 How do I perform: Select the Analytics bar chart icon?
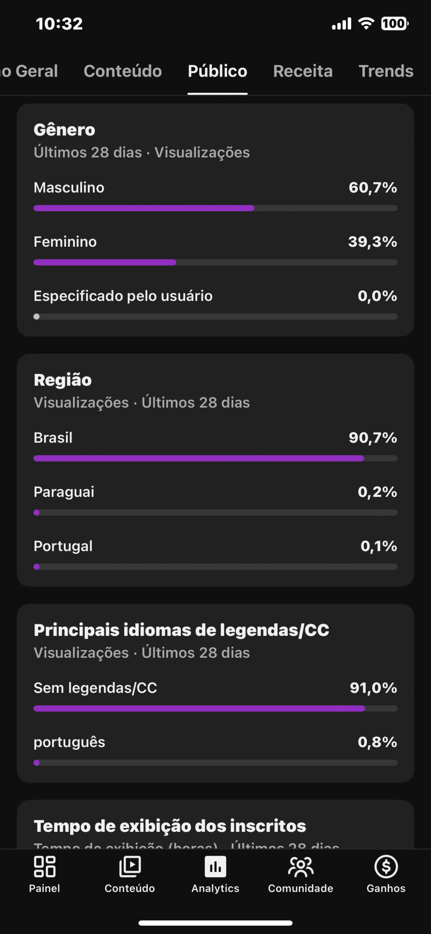click(x=215, y=867)
